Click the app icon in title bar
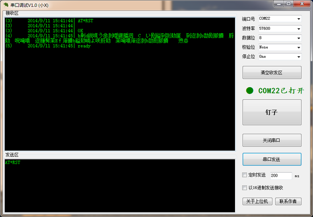This screenshot has width=313, height=217. 6,5
